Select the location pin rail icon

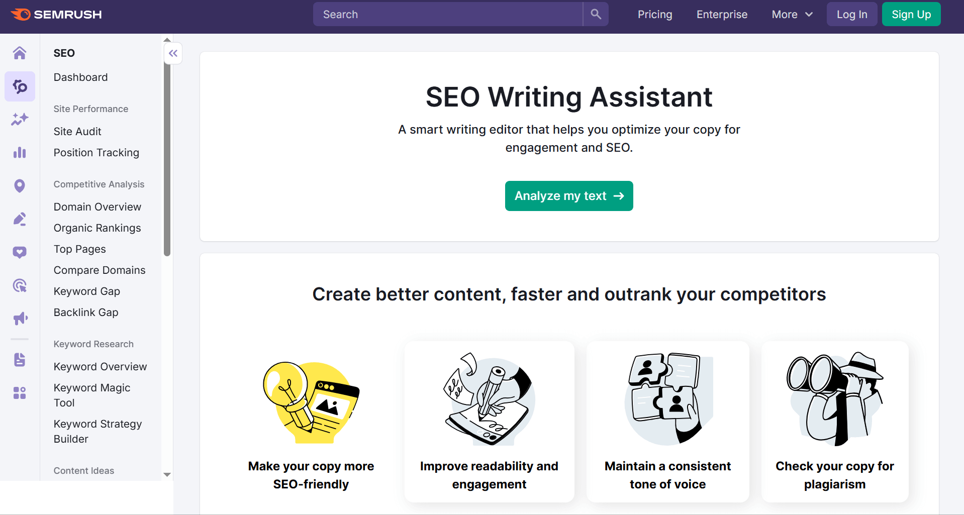[x=20, y=186]
